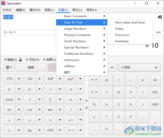
Task: Insert the imaginary unit i
Action: (x=71, y=110)
